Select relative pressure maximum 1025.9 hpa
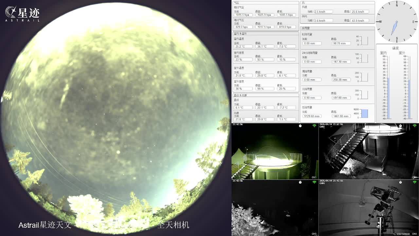Screen dimensions: 419x236 pyautogui.click(x=264, y=15)
